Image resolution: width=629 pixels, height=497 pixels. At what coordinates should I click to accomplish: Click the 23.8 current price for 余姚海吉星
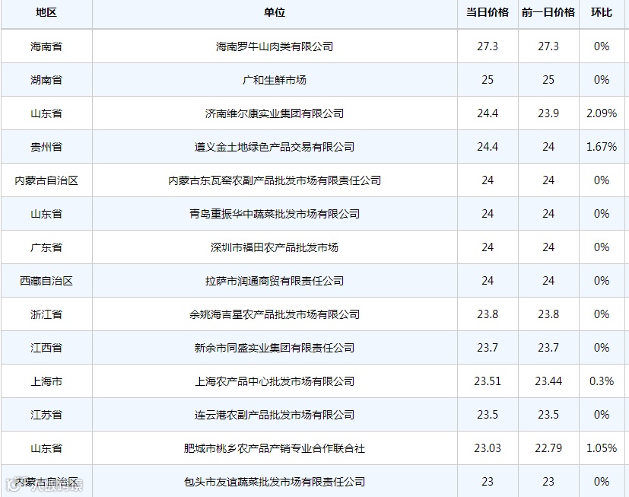(488, 314)
